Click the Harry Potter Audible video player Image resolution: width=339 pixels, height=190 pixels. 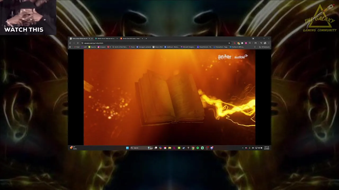(x=169, y=97)
